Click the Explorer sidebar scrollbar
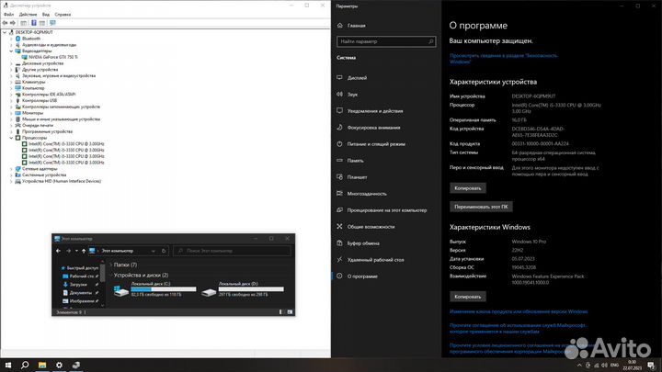662x372 pixels. click(x=103, y=273)
